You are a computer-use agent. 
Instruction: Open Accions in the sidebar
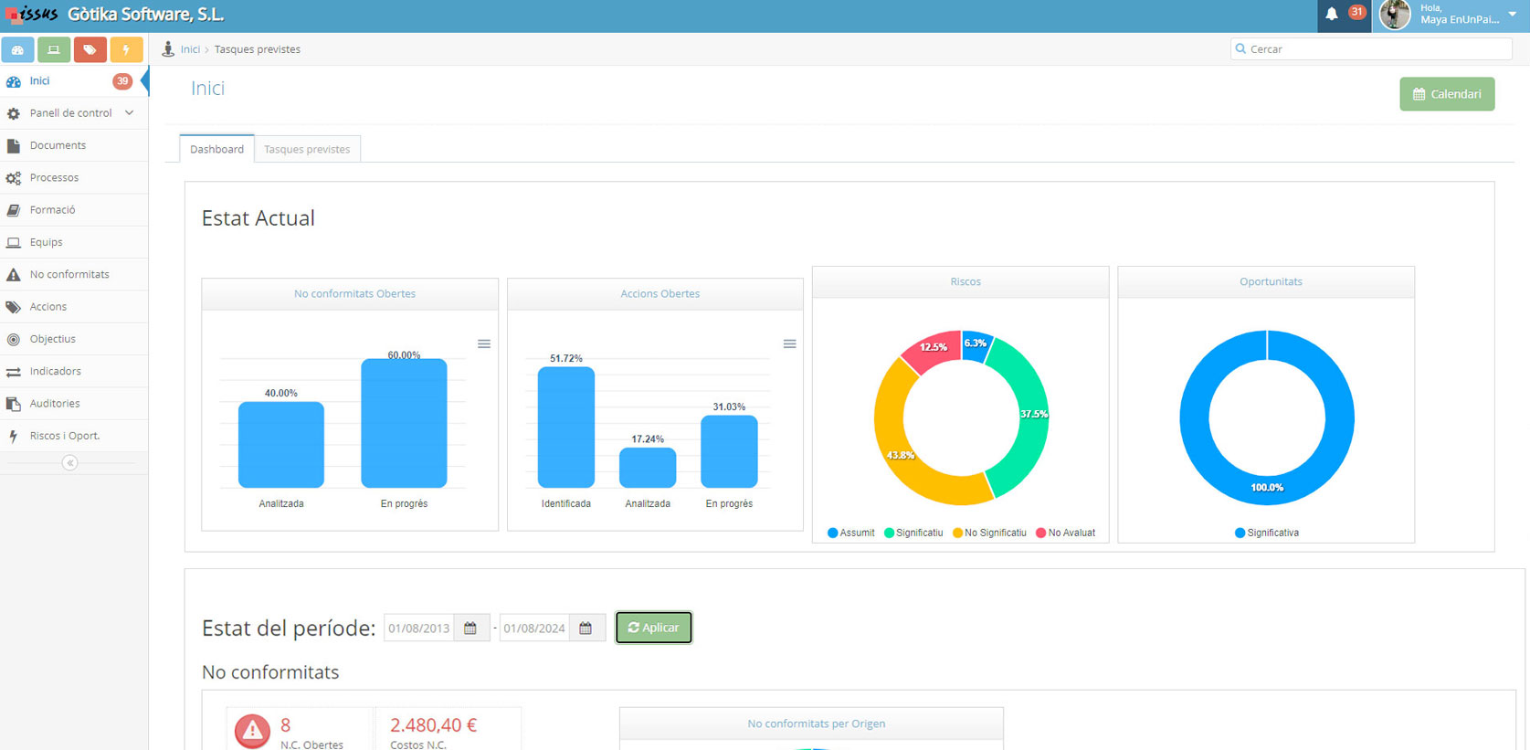pos(73,307)
